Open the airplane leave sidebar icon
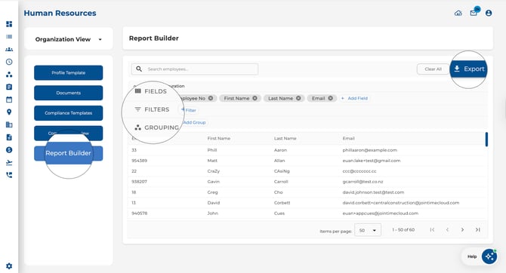 [9, 162]
